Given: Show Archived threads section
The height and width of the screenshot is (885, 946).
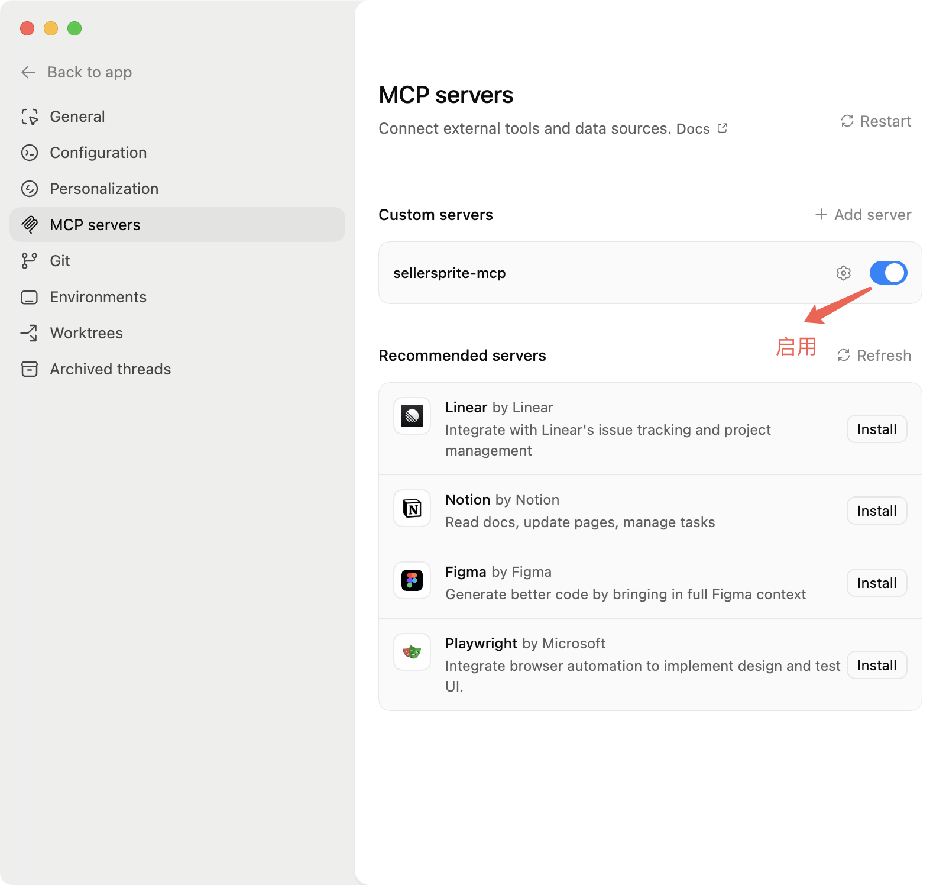Looking at the screenshot, I should click(110, 369).
